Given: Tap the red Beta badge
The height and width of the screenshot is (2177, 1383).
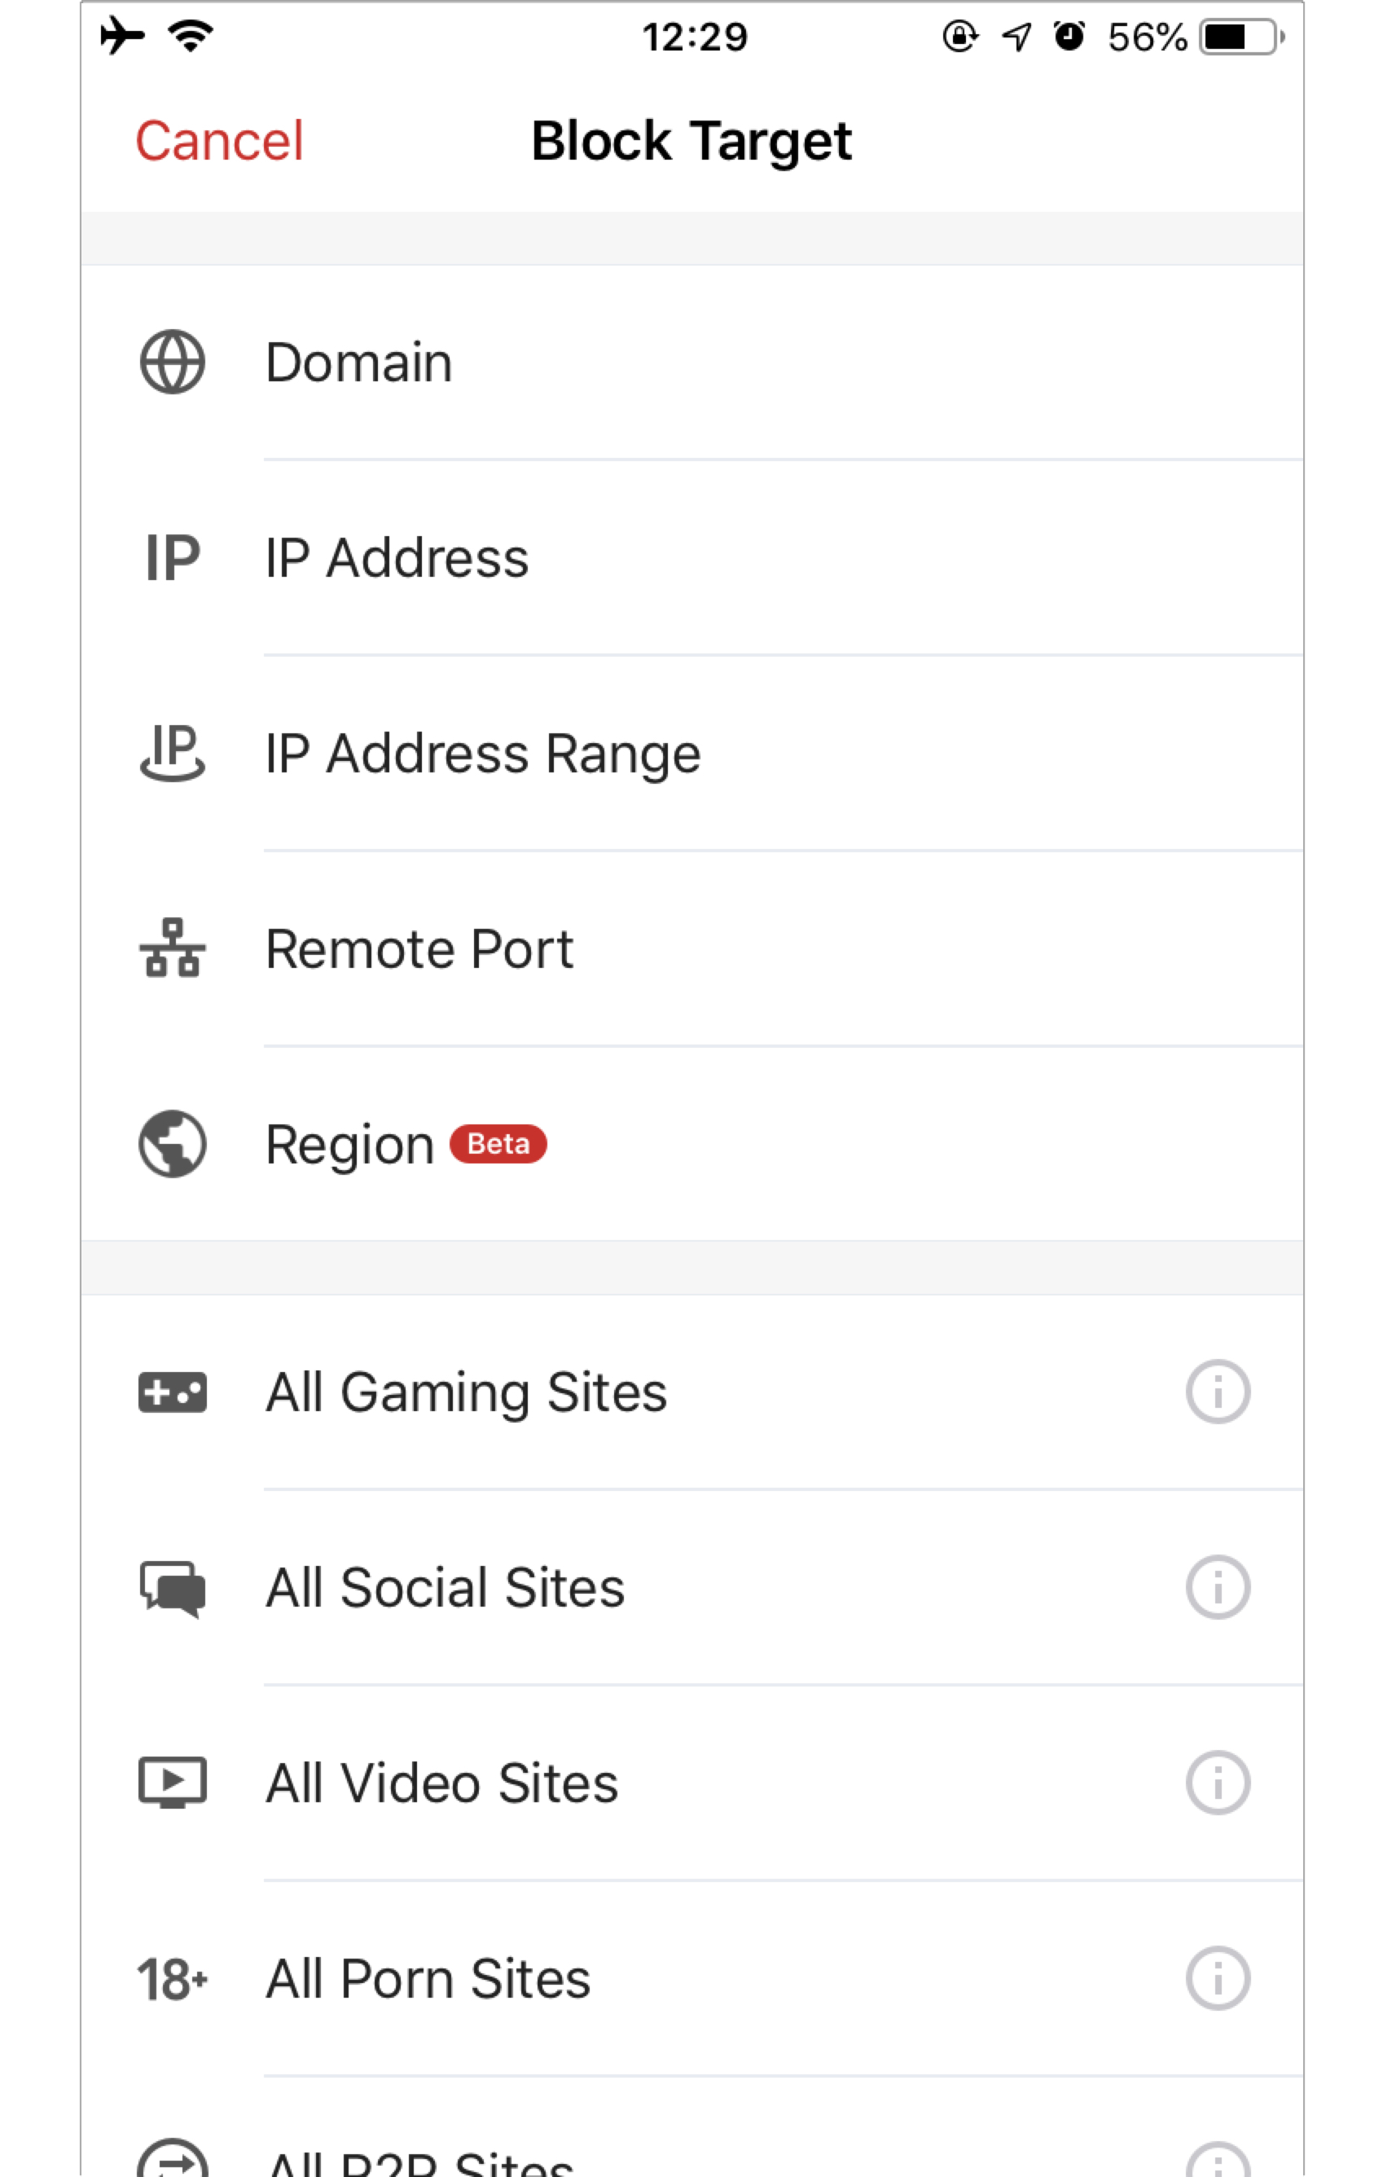Looking at the screenshot, I should point(498,1144).
